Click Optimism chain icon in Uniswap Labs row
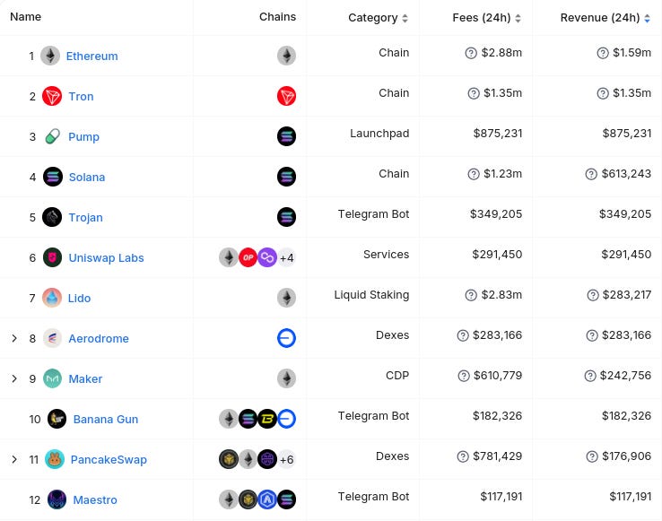662x521 pixels. tap(248, 257)
